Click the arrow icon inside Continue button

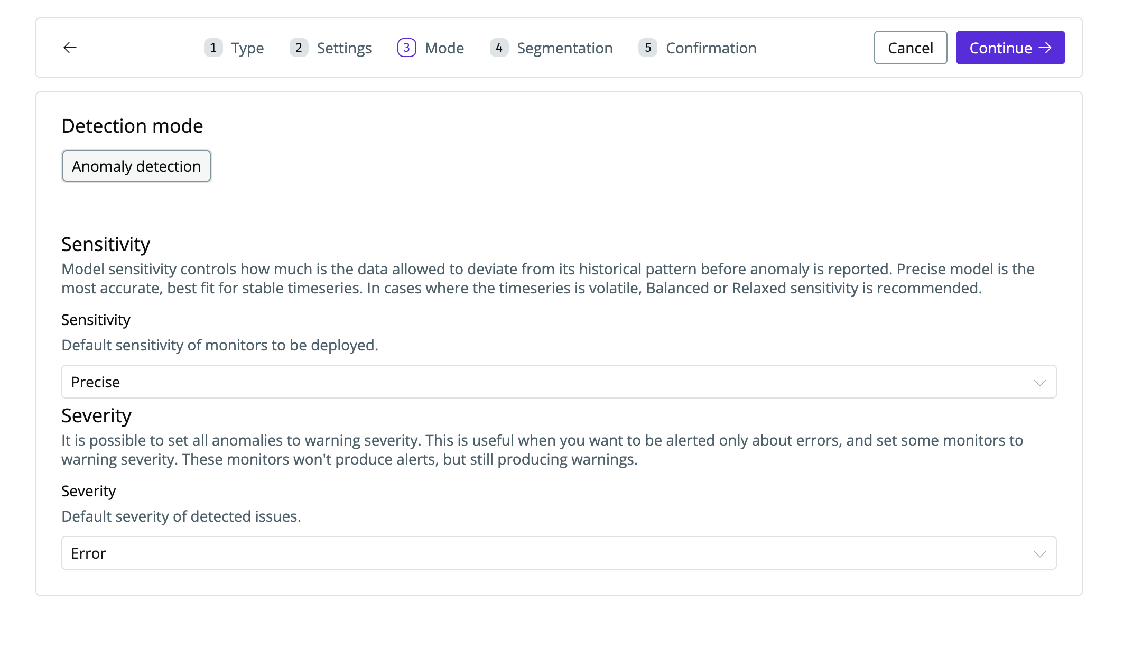coord(1045,48)
